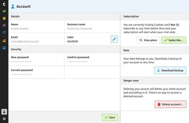Edit the Name field Cosmo Kramer
Screen dimensions: 189x123
coord(36,26)
